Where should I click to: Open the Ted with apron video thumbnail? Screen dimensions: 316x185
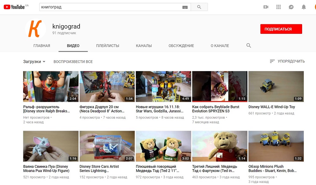tap(220, 146)
